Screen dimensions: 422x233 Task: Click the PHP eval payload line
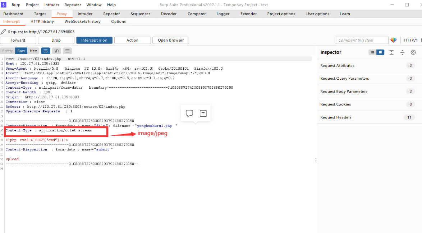(37, 140)
